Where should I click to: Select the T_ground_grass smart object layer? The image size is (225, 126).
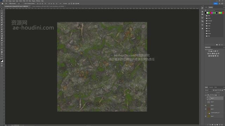(214, 113)
